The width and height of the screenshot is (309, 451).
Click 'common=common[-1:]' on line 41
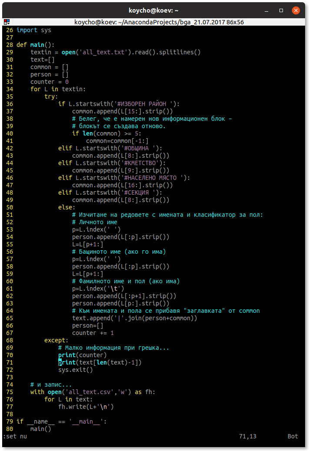[117, 141]
